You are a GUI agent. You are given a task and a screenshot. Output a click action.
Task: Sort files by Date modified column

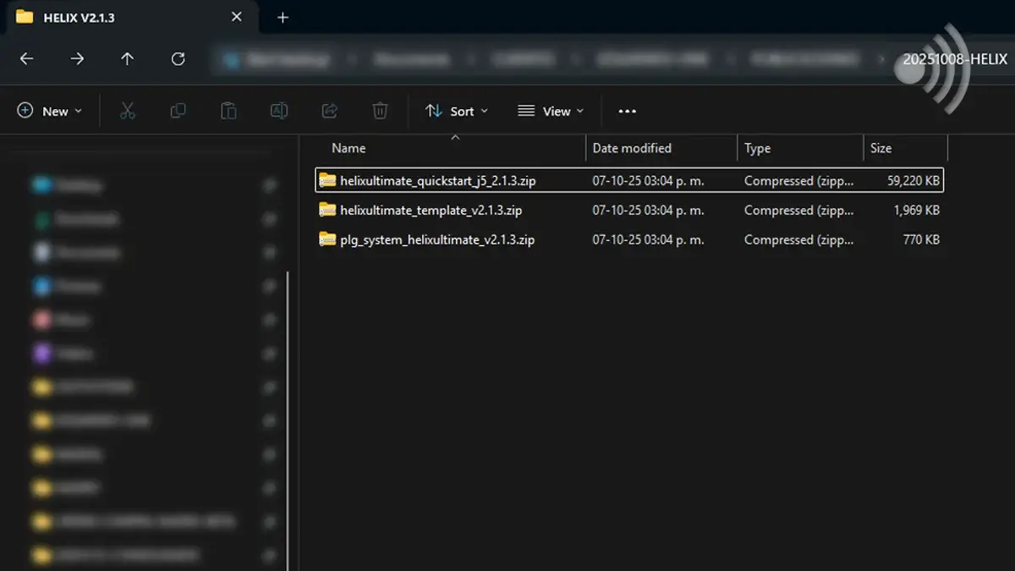pos(632,148)
